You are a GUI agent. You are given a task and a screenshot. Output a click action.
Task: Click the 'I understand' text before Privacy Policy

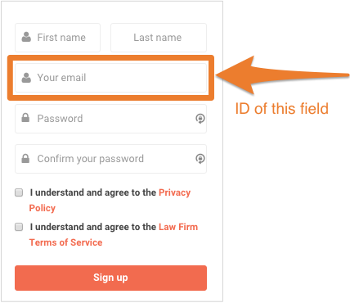coord(57,192)
